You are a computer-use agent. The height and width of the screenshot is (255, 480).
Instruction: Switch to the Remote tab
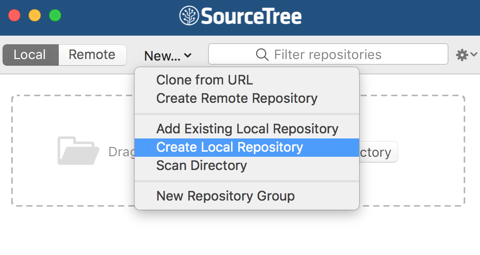92,55
